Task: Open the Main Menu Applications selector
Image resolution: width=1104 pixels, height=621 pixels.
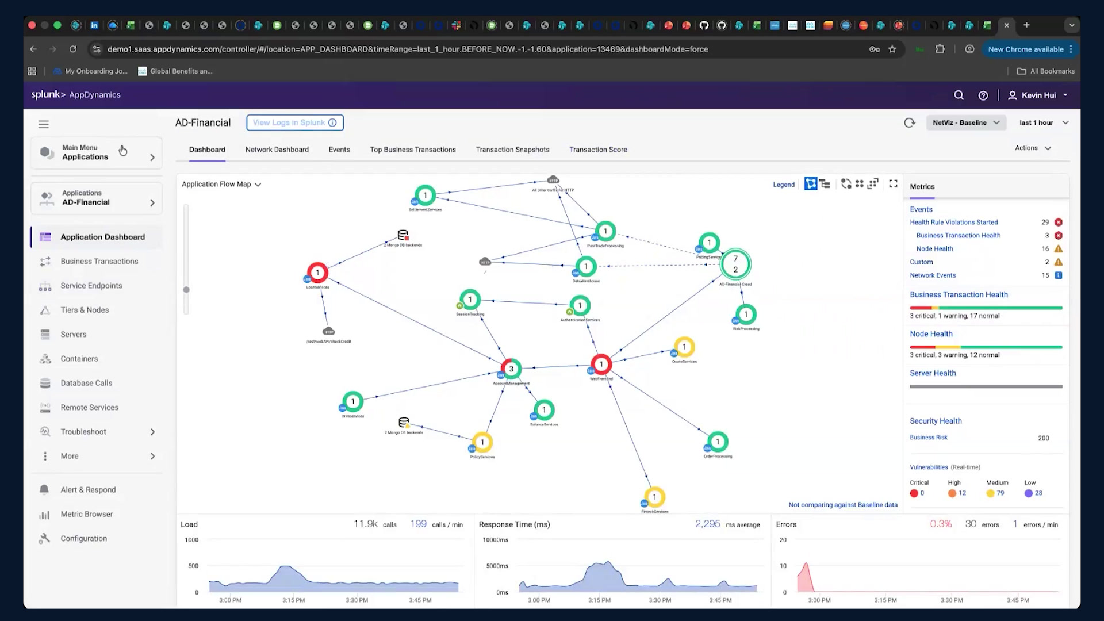Action: (x=97, y=152)
